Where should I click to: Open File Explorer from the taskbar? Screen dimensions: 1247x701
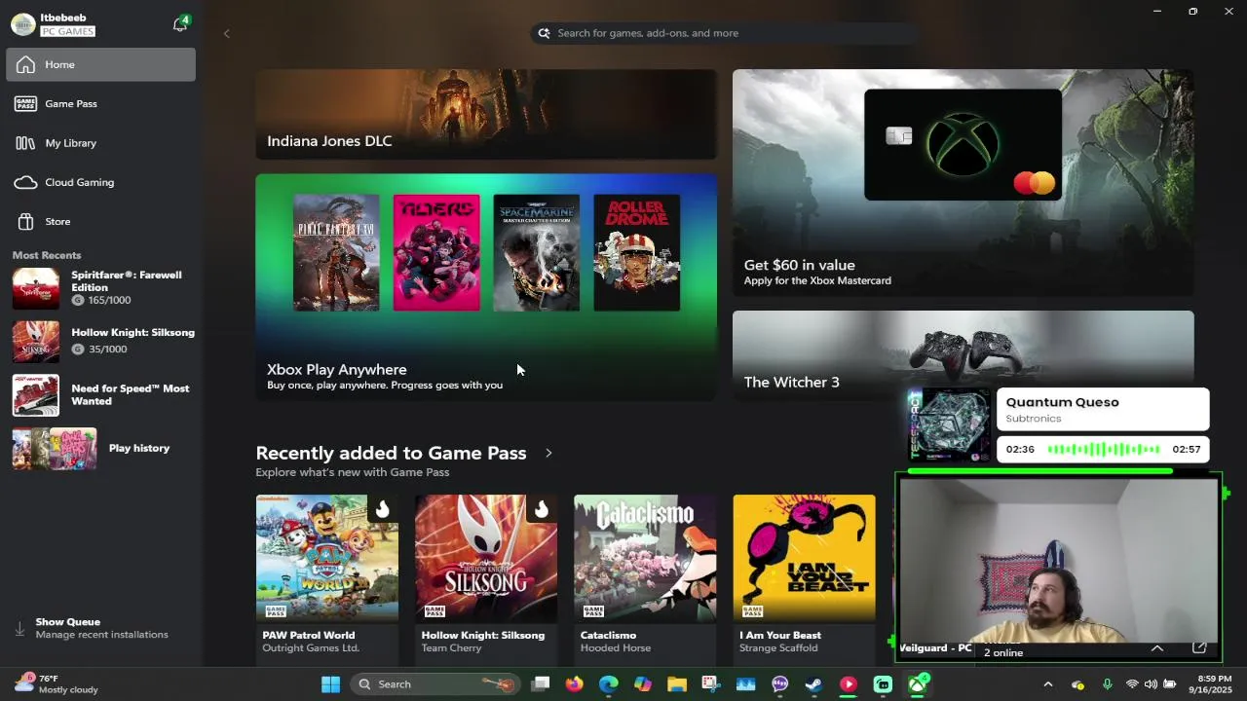click(677, 684)
